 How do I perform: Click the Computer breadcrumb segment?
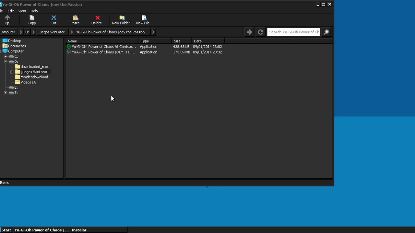point(8,32)
